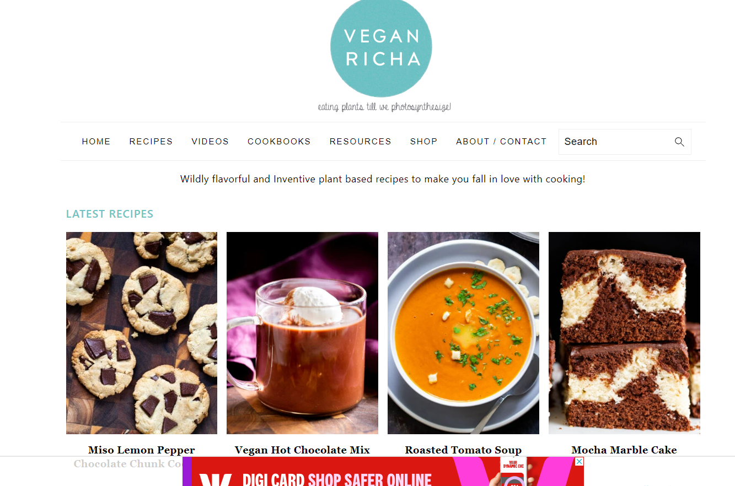Open the chocolate chunk cookies photo

[x=142, y=333]
